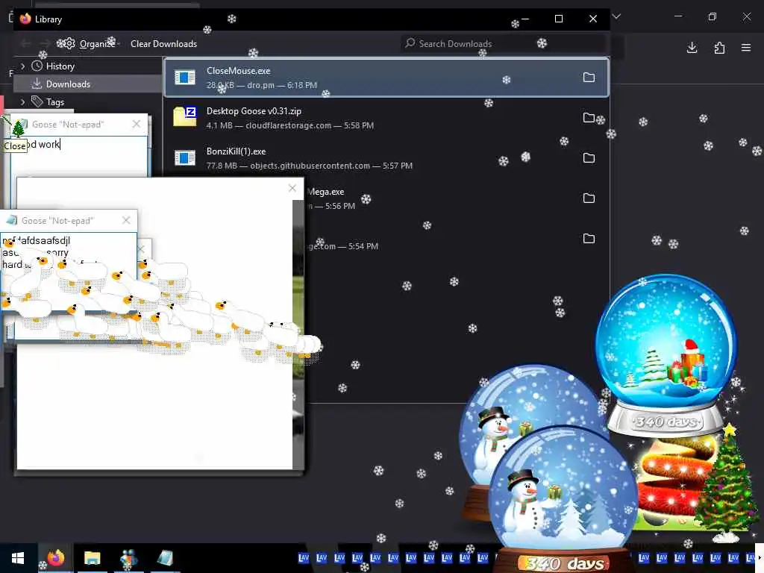This screenshot has width=764, height=573.
Task: Expand the Tags tree item
Action: [x=22, y=101]
